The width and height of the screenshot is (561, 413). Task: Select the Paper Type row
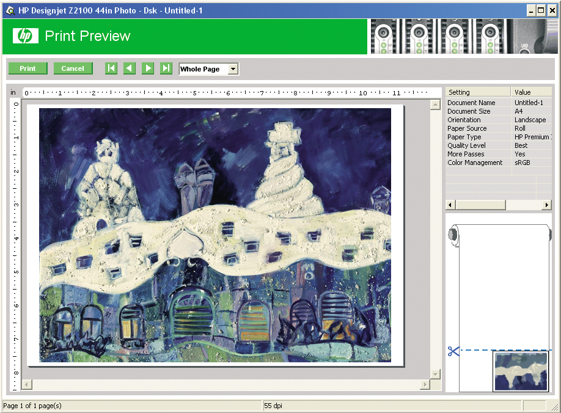(499, 137)
